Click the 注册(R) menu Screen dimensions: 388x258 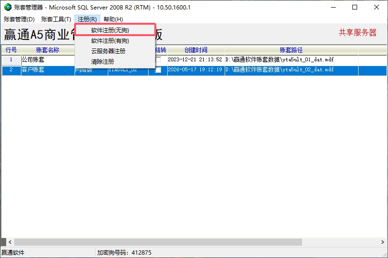87,19
